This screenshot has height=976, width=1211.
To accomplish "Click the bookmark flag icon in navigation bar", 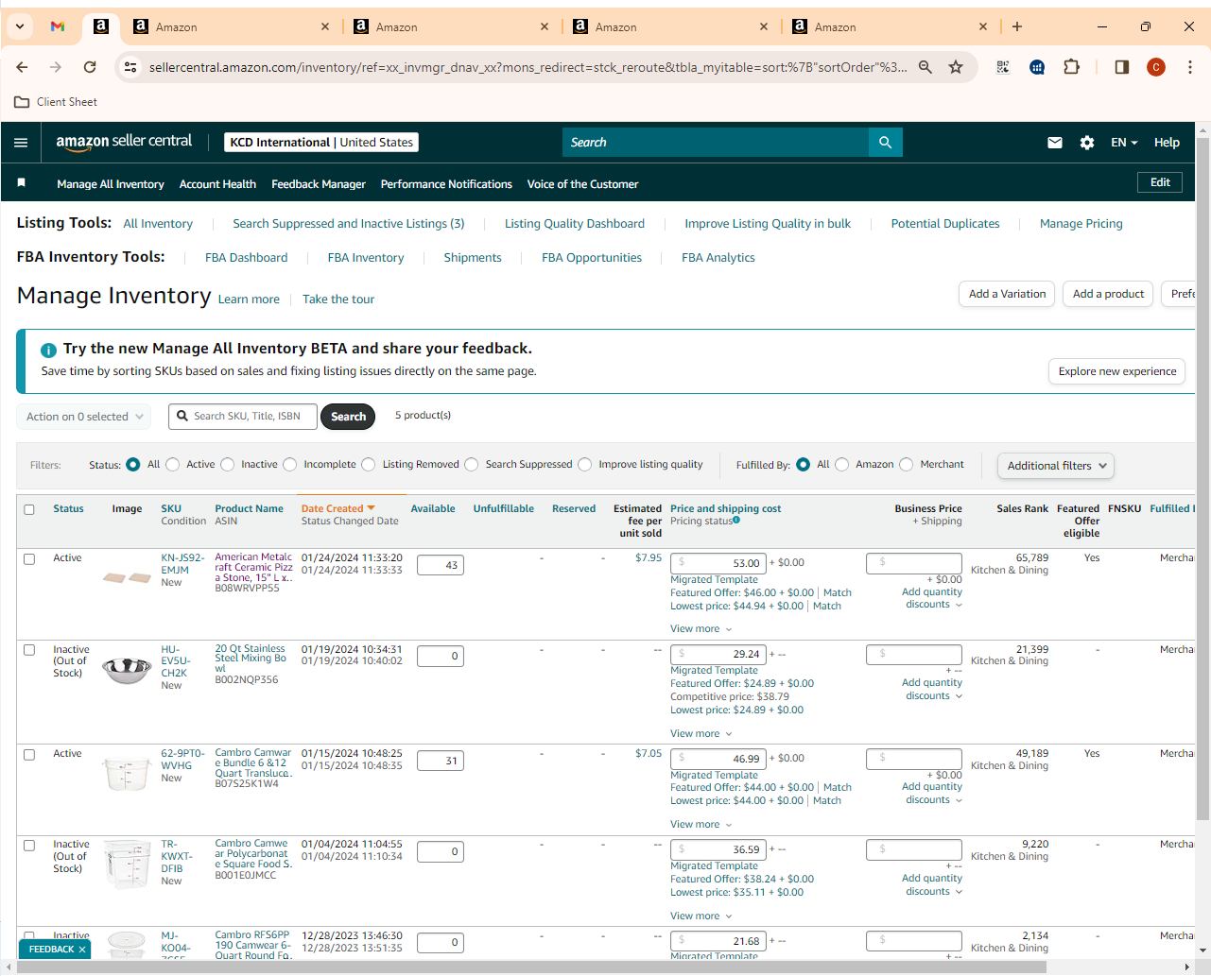I will coord(21,182).
